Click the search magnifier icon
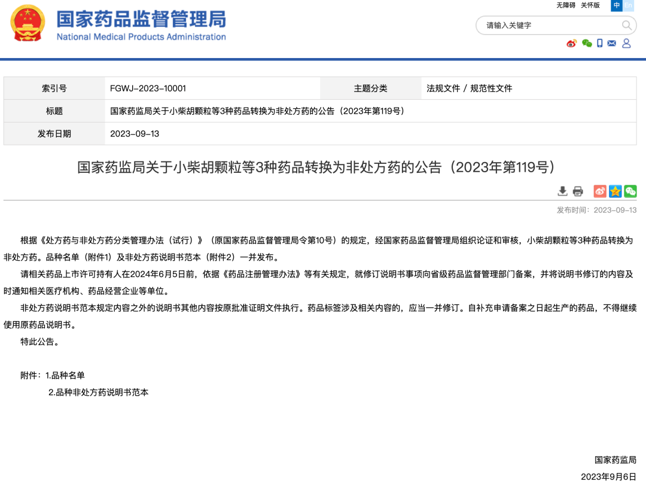This screenshot has width=646, height=485. pos(626,25)
